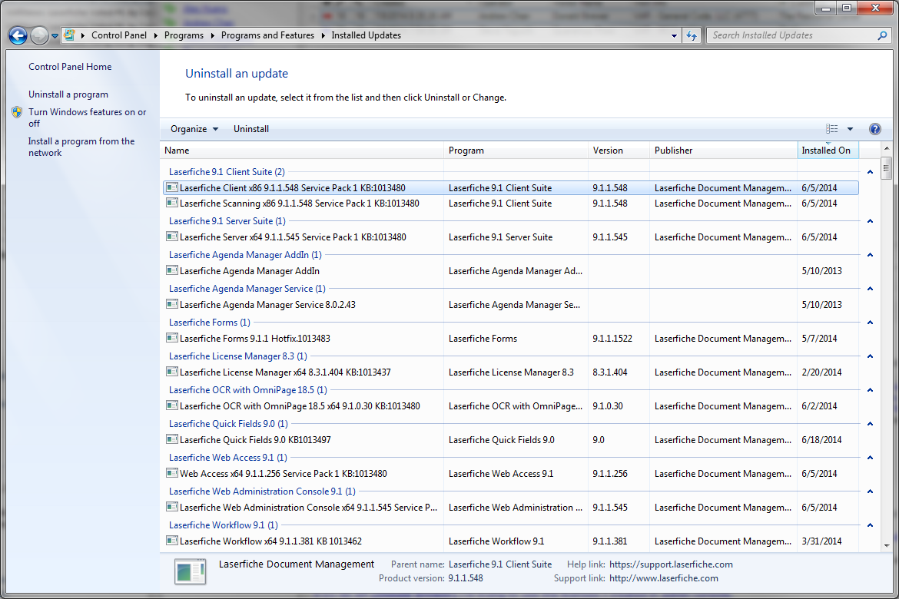Select Laserfiche Quick Fields 9.0 KB1013497 row
Image resolution: width=899 pixels, height=599 pixels.
click(511, 439)
